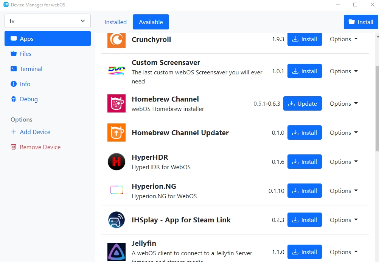
Task: Click the Custom Screensaver DVD icon
Action: tap(116, 71)
